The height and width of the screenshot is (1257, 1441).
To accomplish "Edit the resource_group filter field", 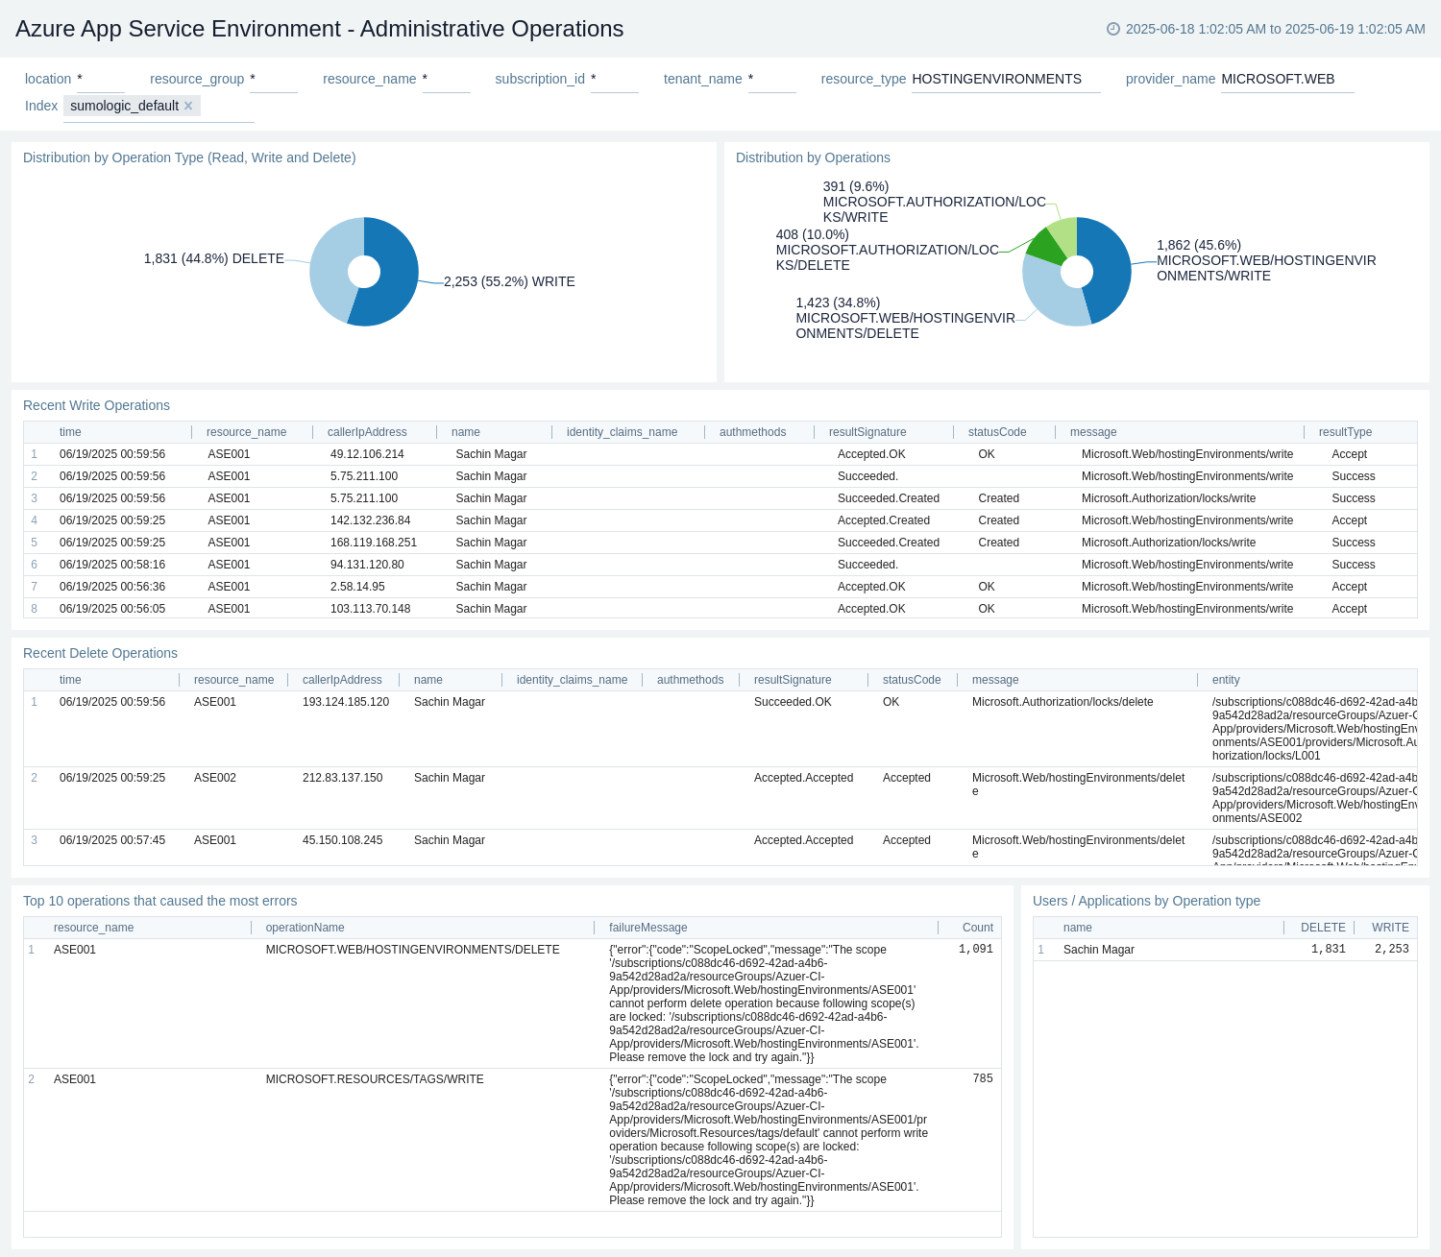I will (274, 80).
